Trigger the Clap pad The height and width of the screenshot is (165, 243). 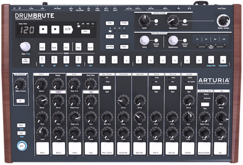pyautogui.click(x=91, y=148)
